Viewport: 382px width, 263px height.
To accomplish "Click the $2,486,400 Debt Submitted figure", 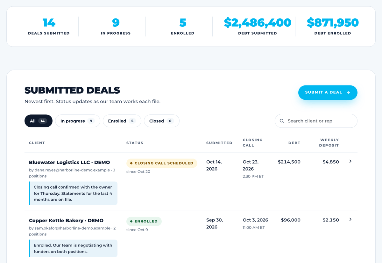I will coord(258,23).
